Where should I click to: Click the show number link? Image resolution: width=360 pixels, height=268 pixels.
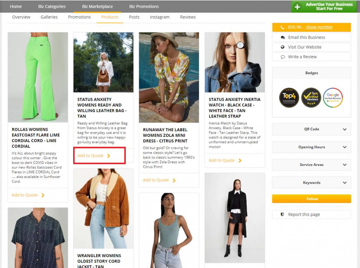pos(319,27)
